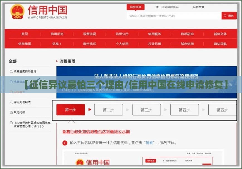Select the 第二步 step button
The image size is (242, 169).
coord(109,110)
